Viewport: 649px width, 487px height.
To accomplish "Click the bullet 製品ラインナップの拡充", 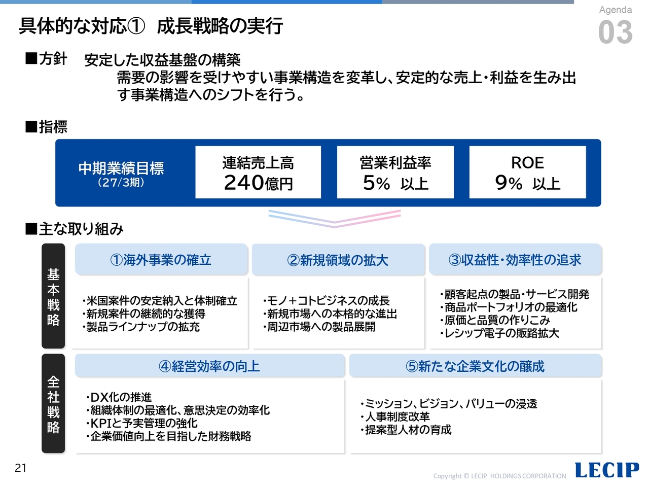I will [141, 327].
